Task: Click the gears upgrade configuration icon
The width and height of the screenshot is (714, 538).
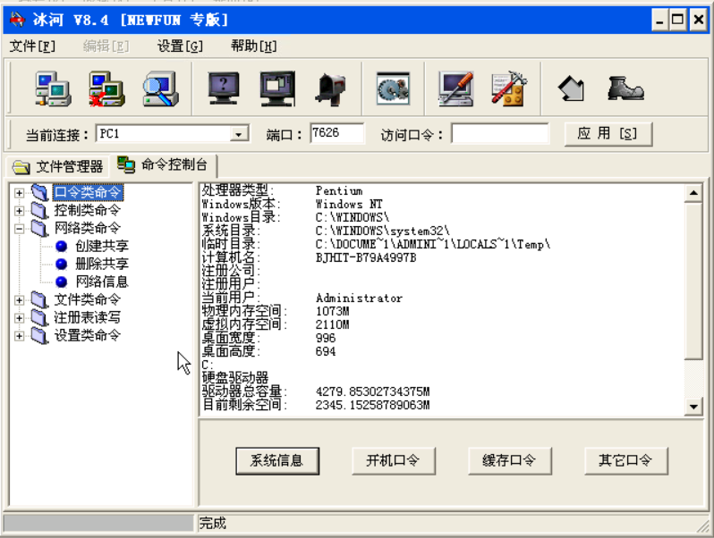Action: [x=394, y=88]
